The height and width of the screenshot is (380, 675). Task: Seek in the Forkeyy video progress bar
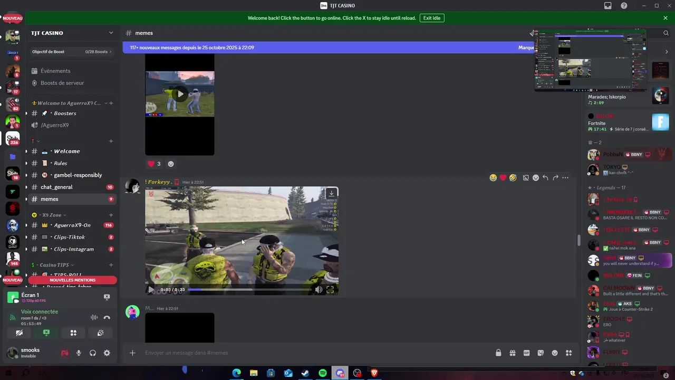[x=249, y=290]
